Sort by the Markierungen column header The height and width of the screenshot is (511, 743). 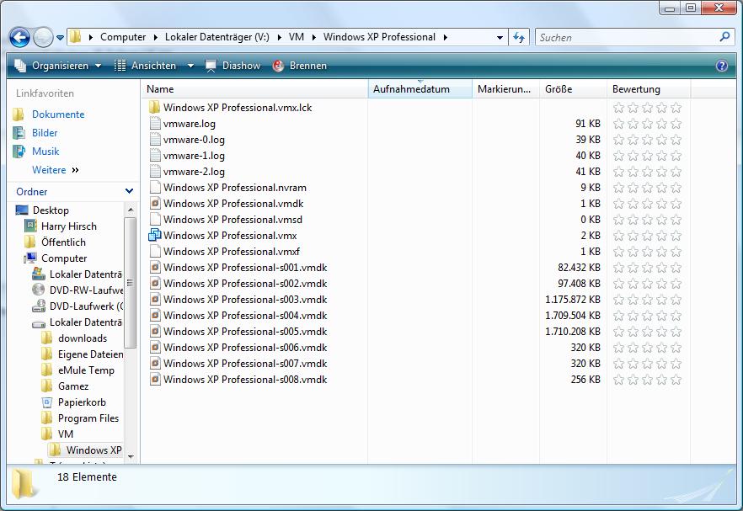pos(505,89)
